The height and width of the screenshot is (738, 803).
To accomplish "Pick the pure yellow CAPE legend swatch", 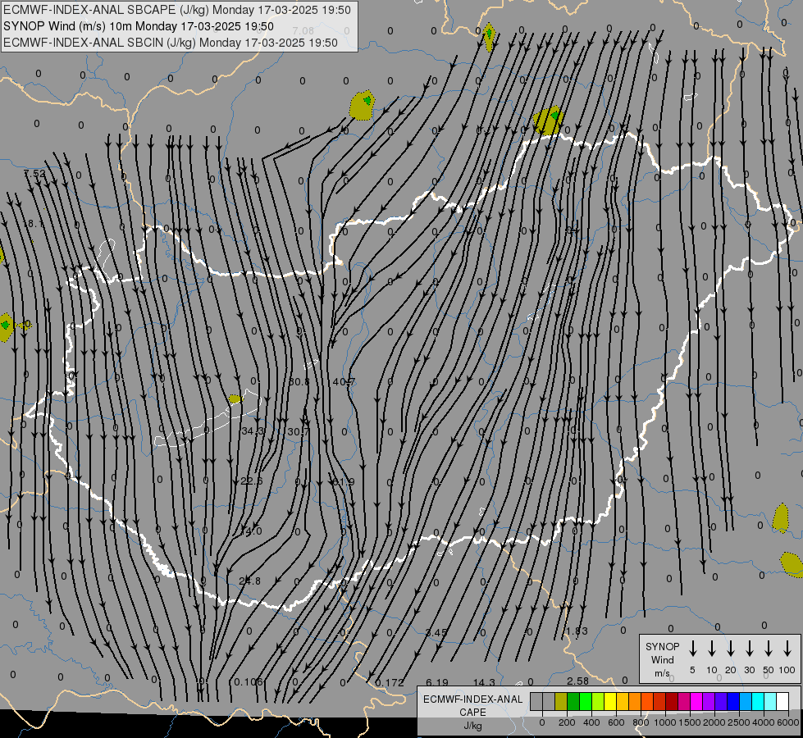I will (610, 702).
